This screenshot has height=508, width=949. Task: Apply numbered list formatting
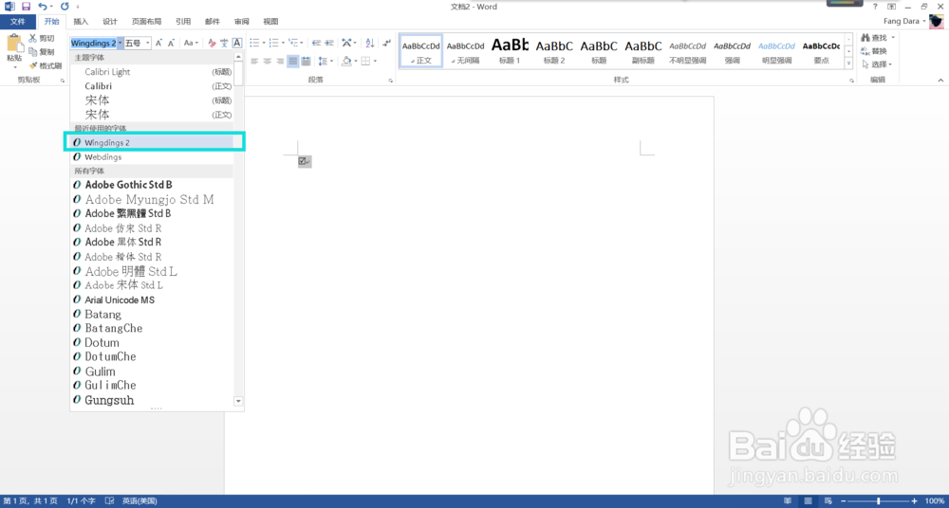[273, 43]
